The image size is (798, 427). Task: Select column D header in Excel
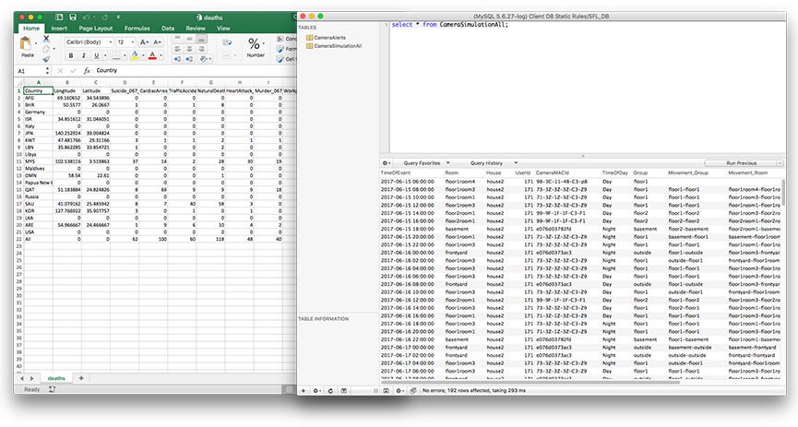tap(125, 82)
